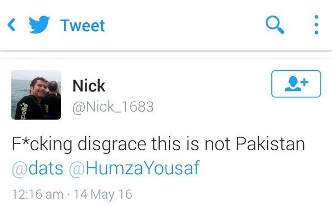Viewport: 332px width, 207px height.
Task: Click the person silhouette in follow button
Action: coord(293,84)
